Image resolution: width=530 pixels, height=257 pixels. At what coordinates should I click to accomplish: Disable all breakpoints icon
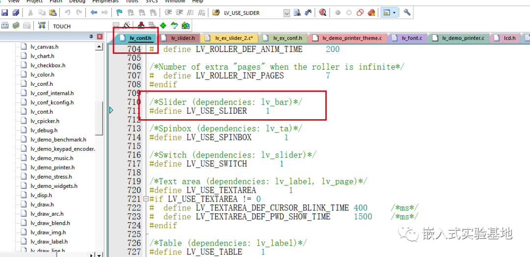360,13
